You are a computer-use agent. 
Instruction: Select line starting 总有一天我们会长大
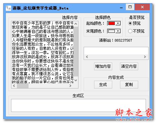click(42, 65)
